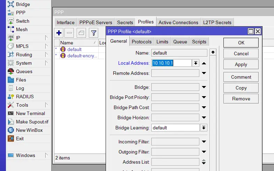Open the Bridge Learning dropdown
Image resolution: width=274 pixels, height=171 pixels.
204,128
